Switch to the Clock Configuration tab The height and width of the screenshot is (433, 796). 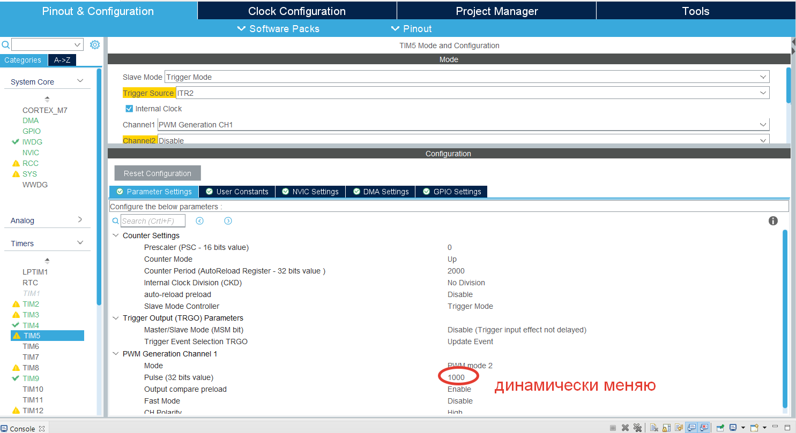pos(297,11)
